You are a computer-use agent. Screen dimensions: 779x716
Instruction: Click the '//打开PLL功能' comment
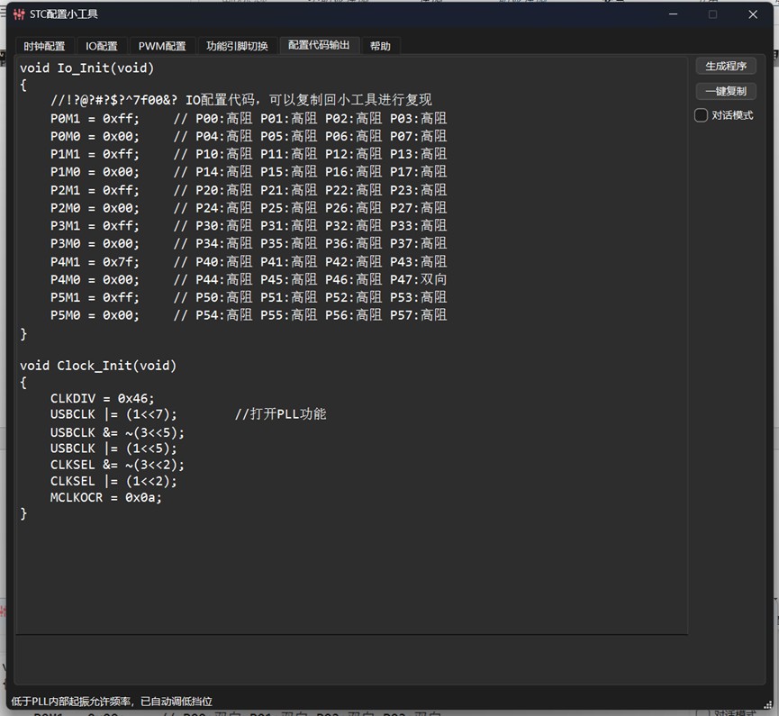click(281, 414)
